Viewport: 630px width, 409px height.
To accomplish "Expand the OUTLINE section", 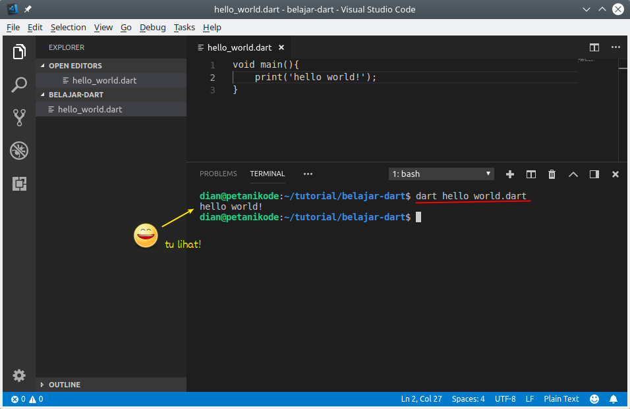I will point(65,385).
